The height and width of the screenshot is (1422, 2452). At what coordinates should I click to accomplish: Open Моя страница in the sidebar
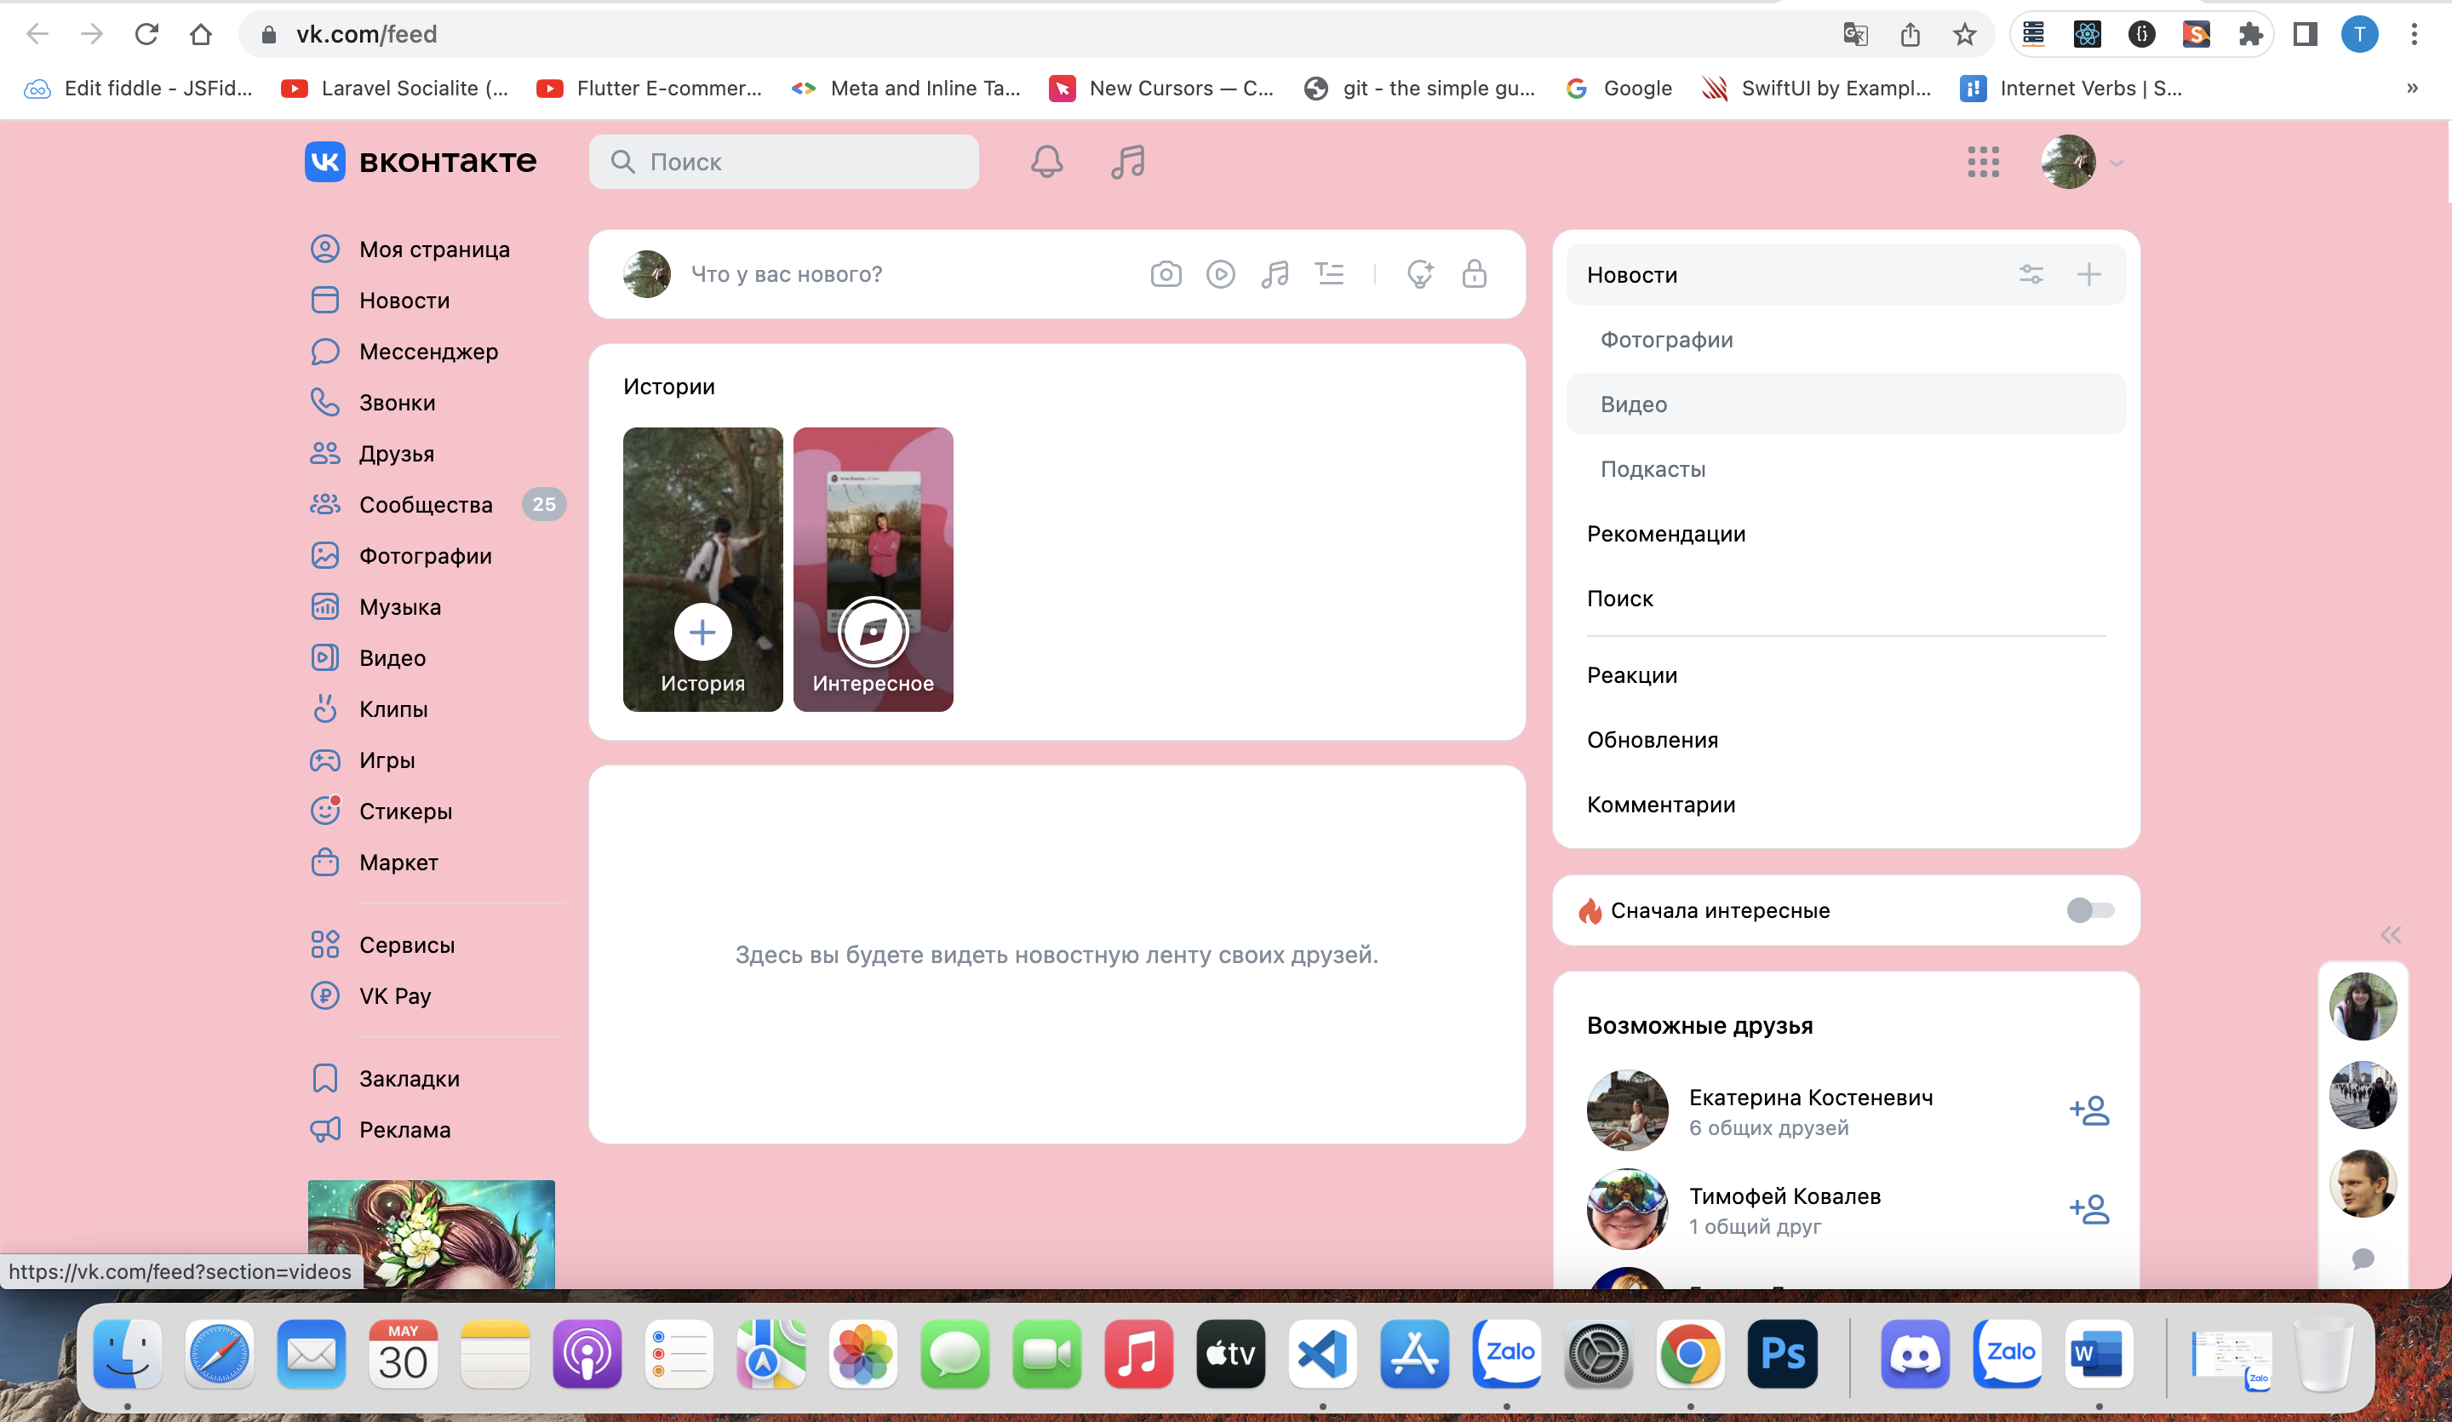point(434,249)
